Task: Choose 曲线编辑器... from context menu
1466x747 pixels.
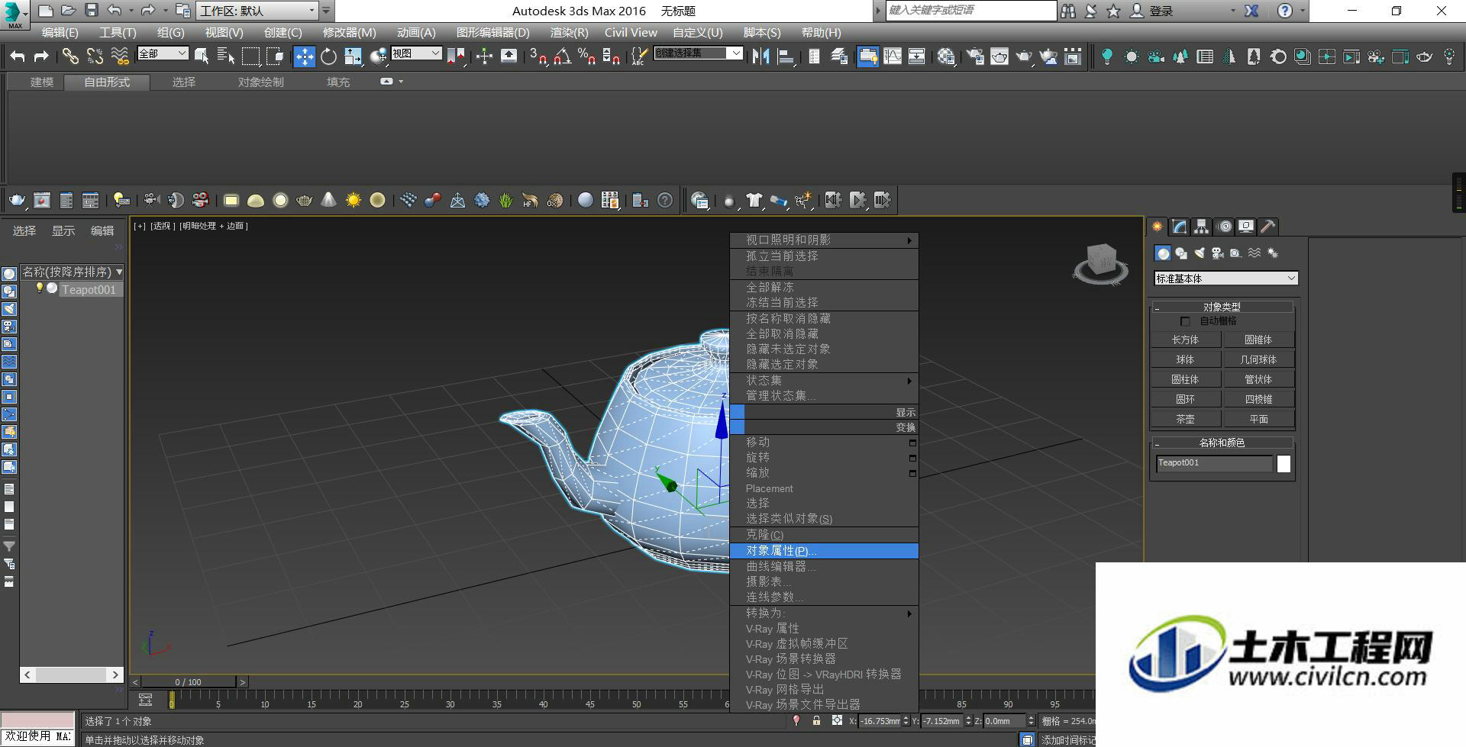Action: point(824,566)
